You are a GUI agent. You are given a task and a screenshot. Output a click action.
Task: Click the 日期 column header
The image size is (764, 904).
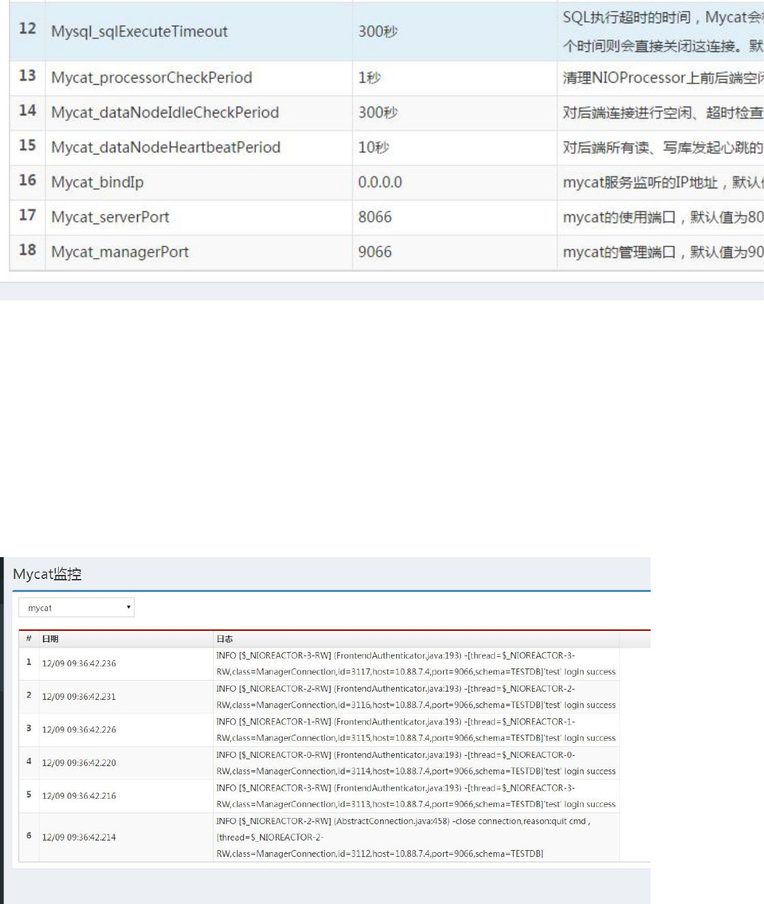pyautogui.click(x=50, y=639)
